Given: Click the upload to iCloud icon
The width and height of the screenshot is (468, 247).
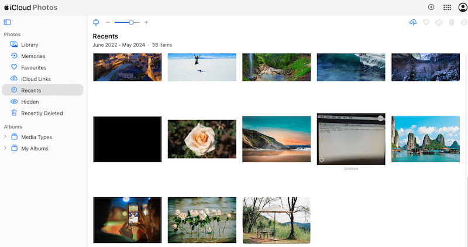Looking at the screenshot, I should coord(413,22).
